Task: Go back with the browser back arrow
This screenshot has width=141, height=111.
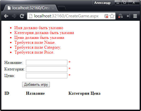Action: pyautogui.click(x=6, y=16)
